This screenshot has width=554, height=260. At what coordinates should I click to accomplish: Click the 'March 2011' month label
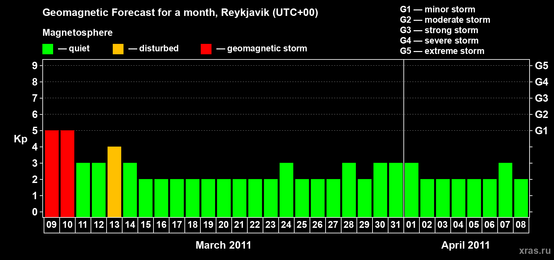pyautogui.click(x=224, y=245)
